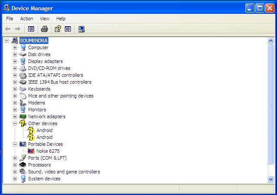Click the Modems icon
The height and width of the screenshot is (195, 277).
[23, 103]
